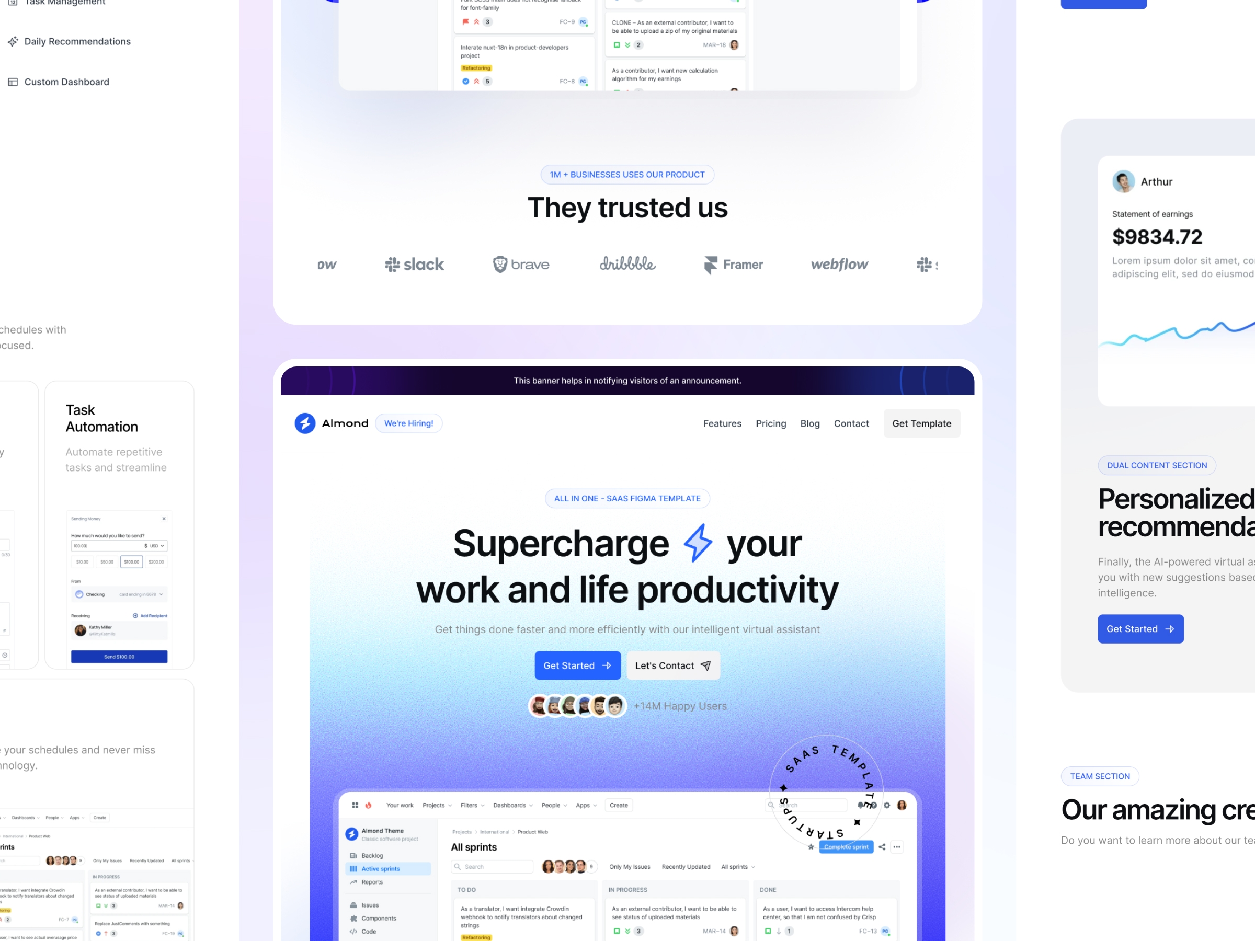Click the Get Template button in navbar
1255x941 pixels.
coord(921,423)
